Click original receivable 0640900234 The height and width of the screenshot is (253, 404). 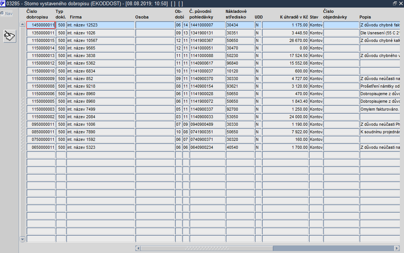pos(207,147)
